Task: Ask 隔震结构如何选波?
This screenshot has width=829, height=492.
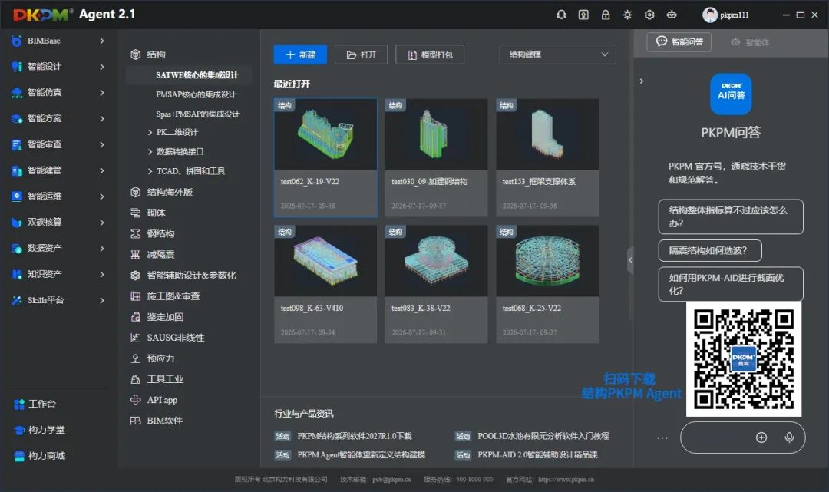Action: (710, 250)
